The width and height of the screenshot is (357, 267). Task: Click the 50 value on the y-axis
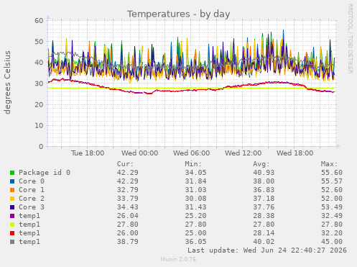(39, 42)
